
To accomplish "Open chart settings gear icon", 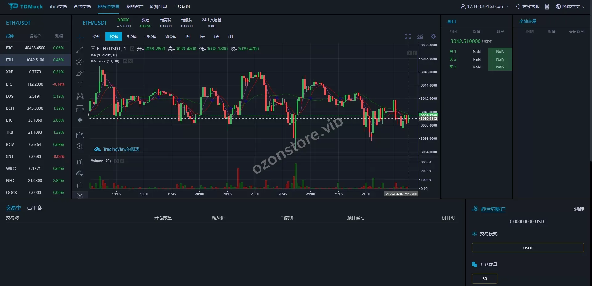I will pos(433,37).
